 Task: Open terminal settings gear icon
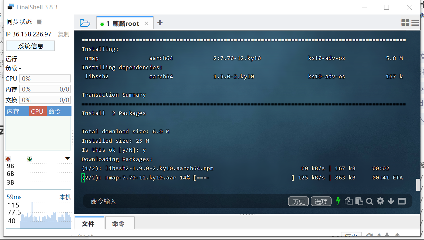tap(380, 201)
